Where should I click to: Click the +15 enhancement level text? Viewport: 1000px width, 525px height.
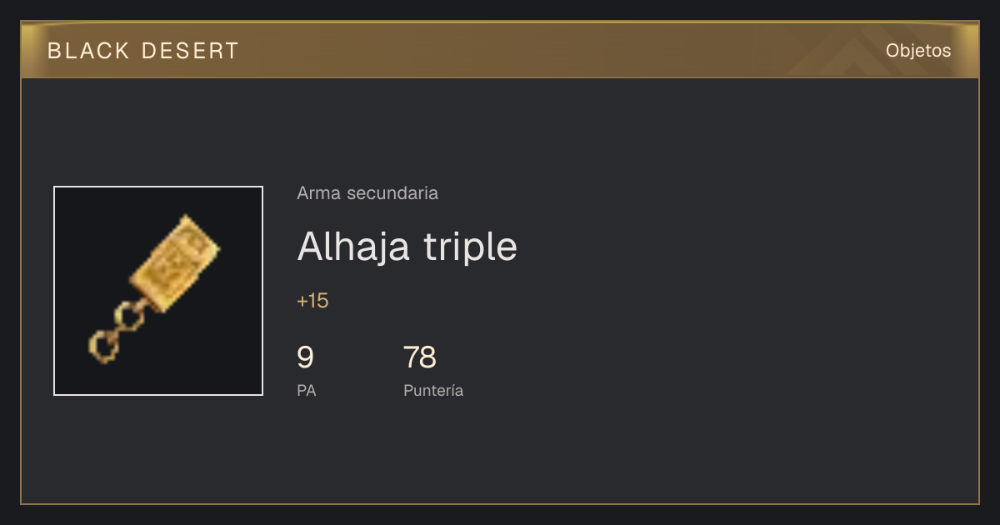coord(312,301)
